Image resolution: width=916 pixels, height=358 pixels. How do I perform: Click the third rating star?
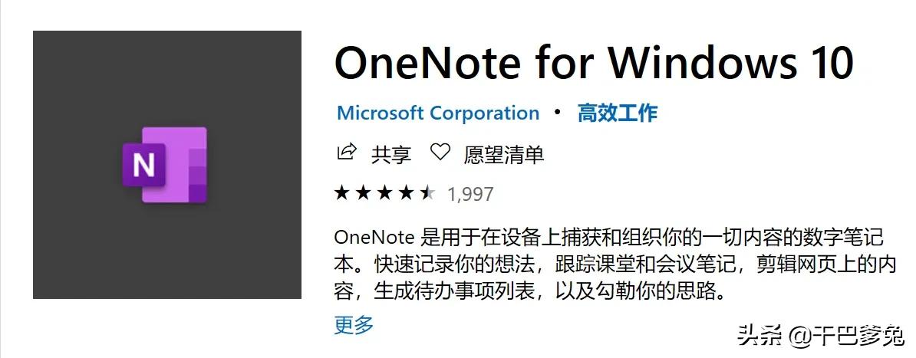pos(384,193)
